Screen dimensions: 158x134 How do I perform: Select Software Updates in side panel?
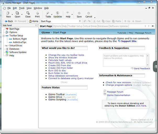(18, 52)
